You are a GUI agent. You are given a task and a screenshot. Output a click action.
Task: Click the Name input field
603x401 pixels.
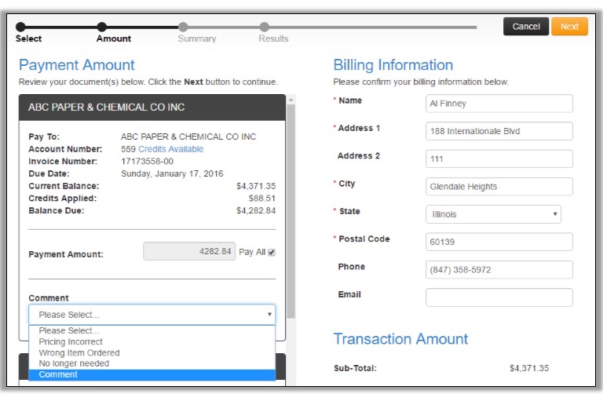click(x=499, y=104)
